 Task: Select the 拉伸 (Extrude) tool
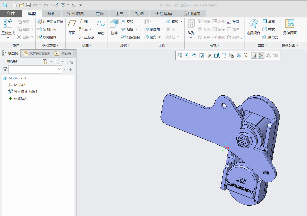tap(114, 27)
